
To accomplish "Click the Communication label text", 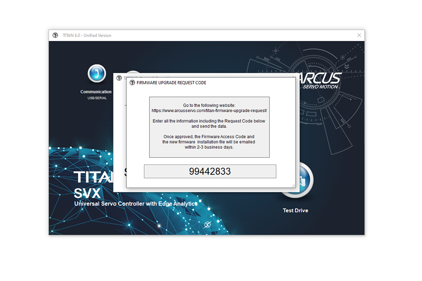I will click(96, 92).
